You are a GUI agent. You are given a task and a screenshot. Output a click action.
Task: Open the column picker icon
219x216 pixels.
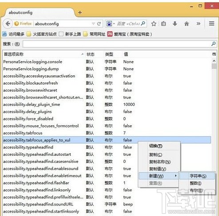coord(214,54)
